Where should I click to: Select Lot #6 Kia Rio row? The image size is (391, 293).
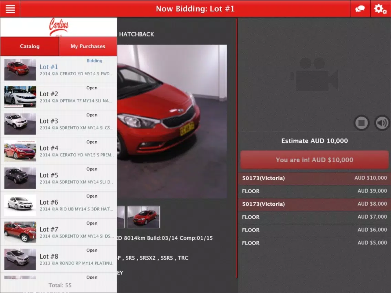pyautogui.click(x=59, y=205)
